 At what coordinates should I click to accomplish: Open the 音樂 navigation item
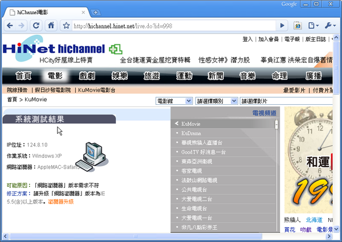[247, 76]
